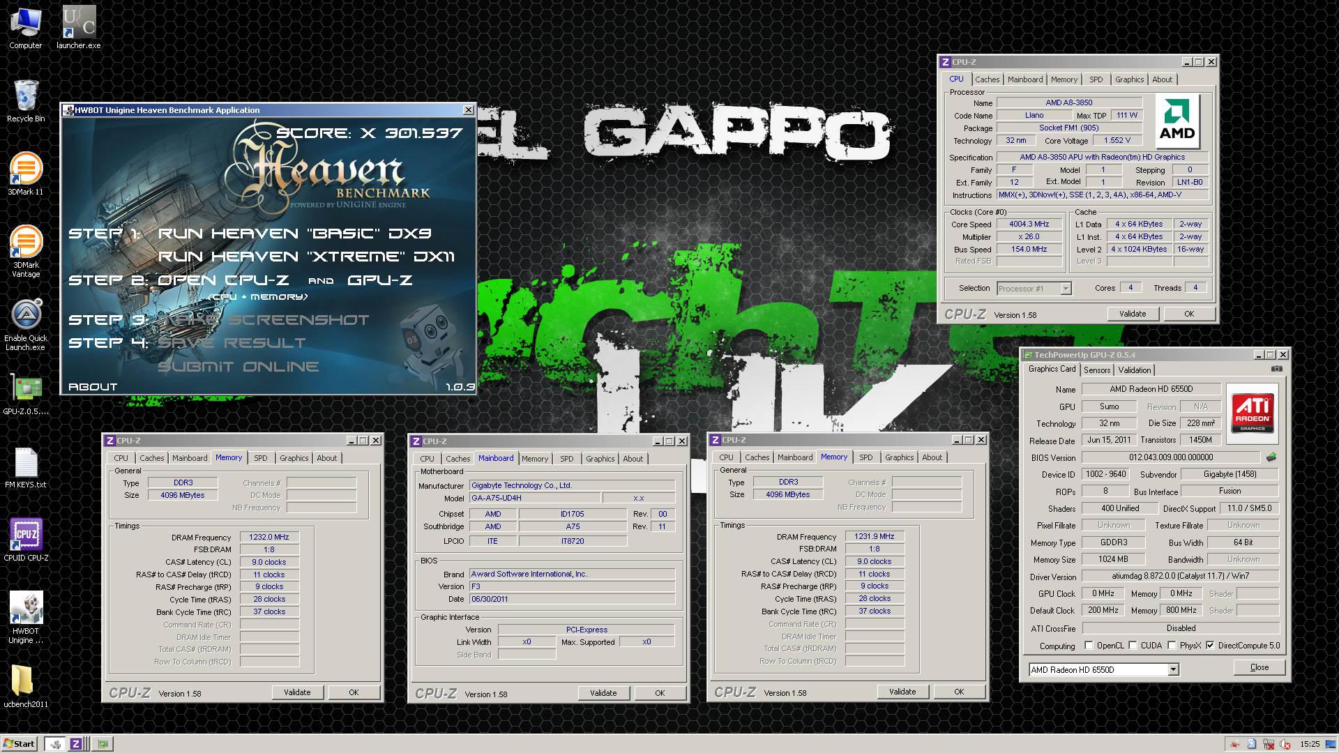The height and width of the screenshot is (753, 1339).
Task: Toggle the DirectCompute 5.0 checkbox
Action: [x=1210, y=646]
